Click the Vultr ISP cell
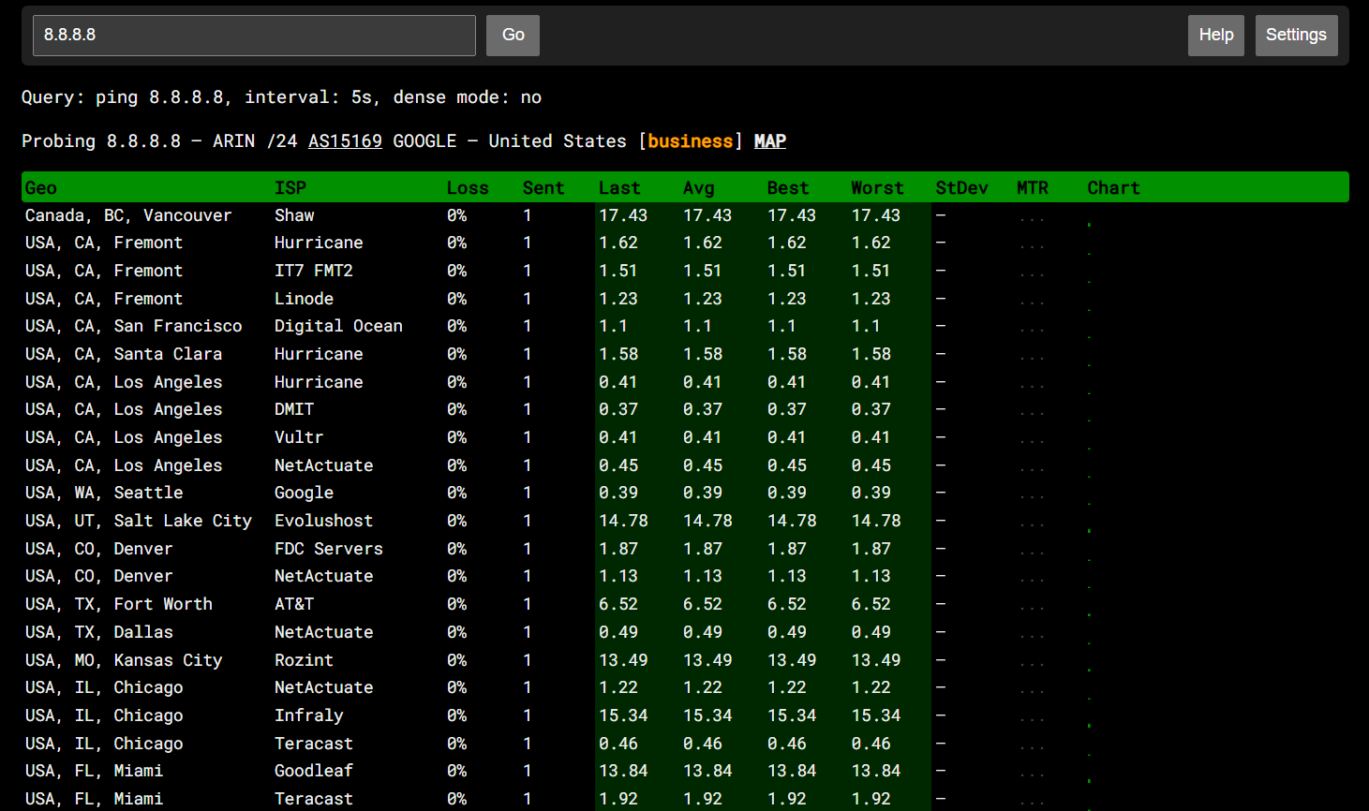Screen dimensions: 1369x811 coord(299,437)
